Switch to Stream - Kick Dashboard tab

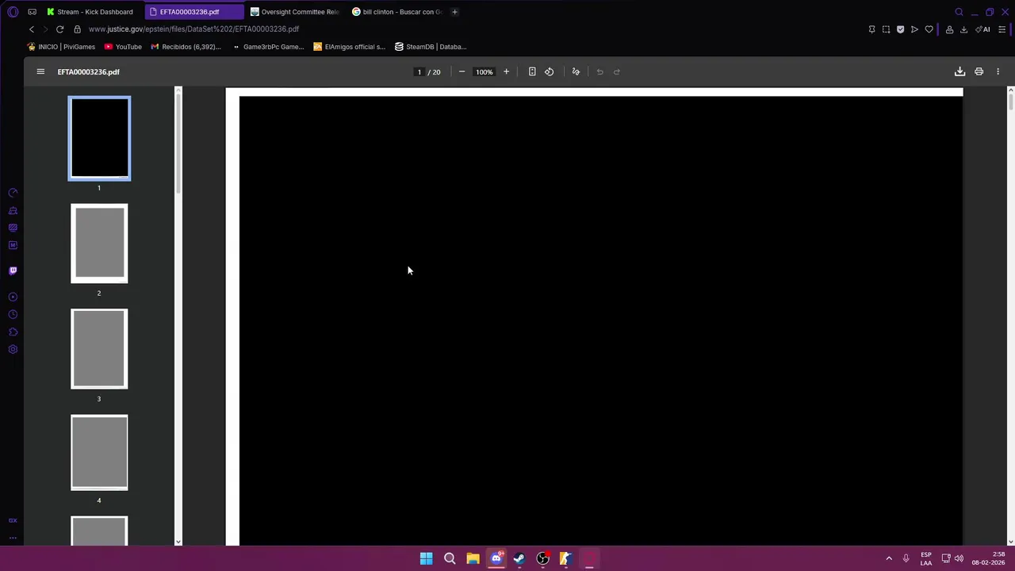point(90,12)
